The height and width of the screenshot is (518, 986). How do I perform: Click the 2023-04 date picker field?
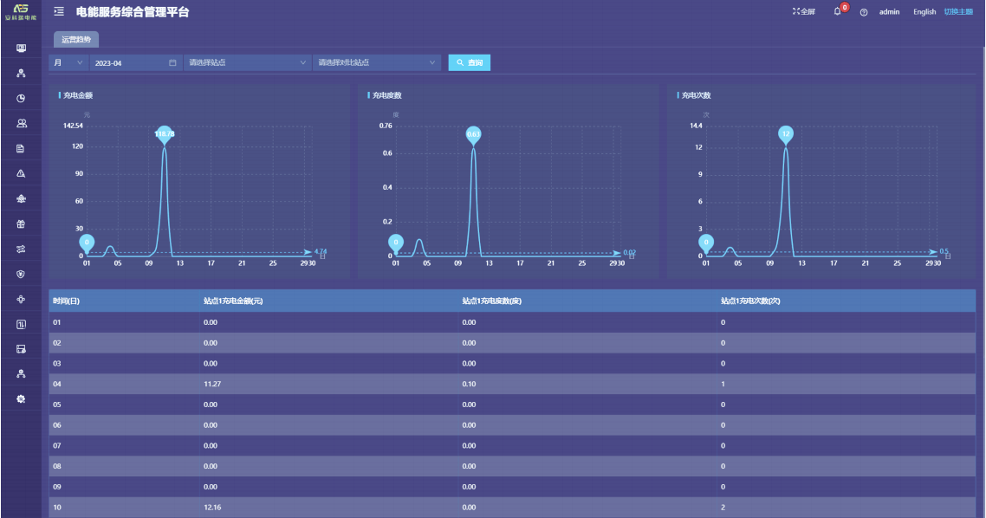pyautogui.click(x=134, y=63)
